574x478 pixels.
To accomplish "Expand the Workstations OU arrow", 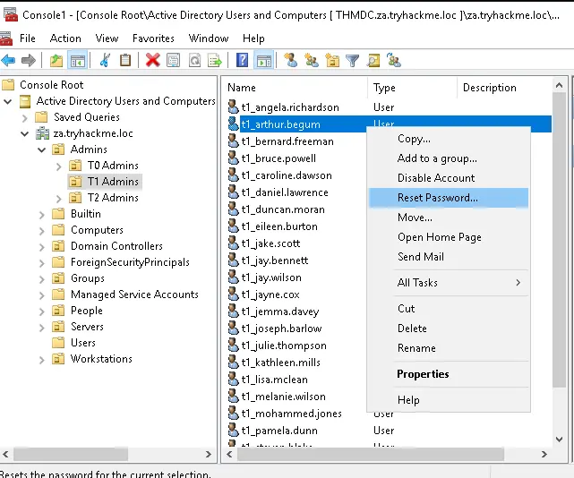I will (42, 360).
